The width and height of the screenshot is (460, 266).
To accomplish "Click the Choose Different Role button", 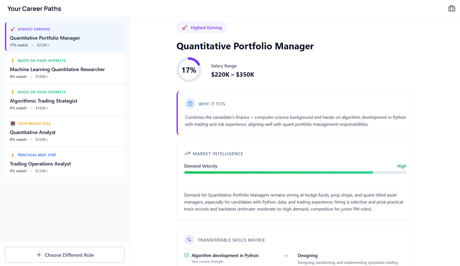I will click(x=64, y=255).
